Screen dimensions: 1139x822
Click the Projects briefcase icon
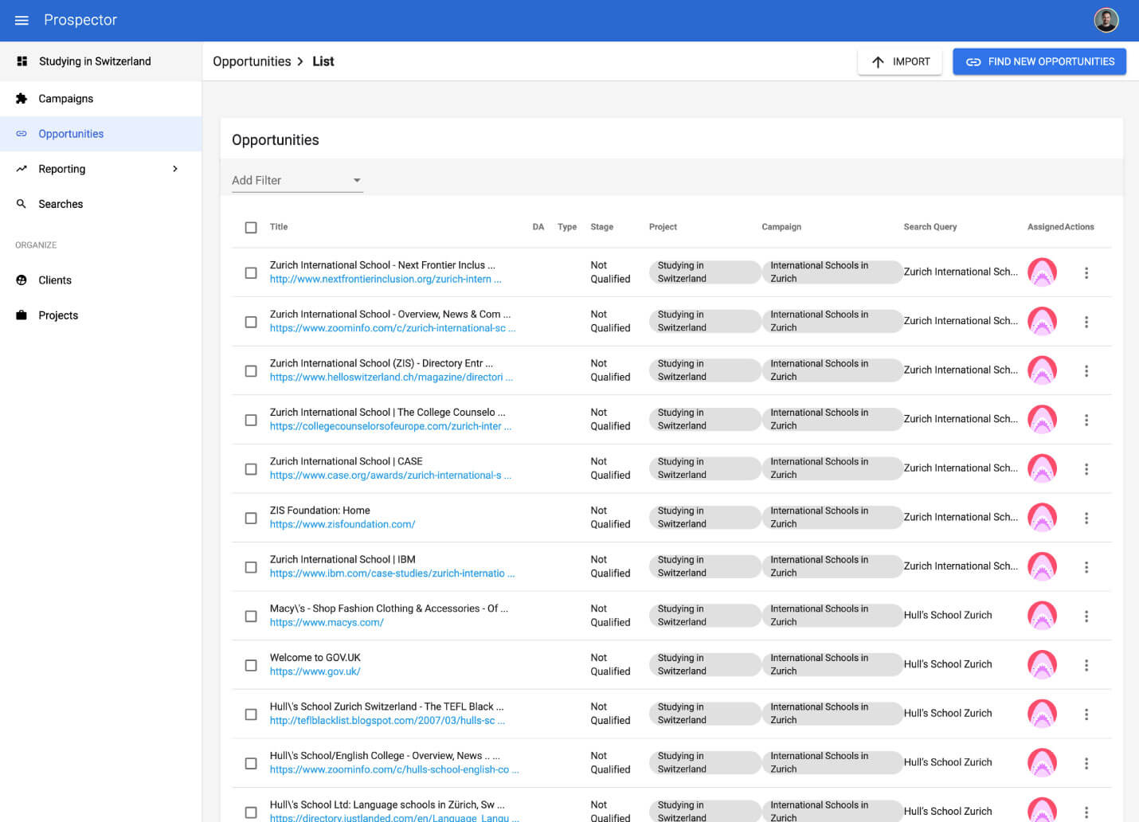point(22,315)
